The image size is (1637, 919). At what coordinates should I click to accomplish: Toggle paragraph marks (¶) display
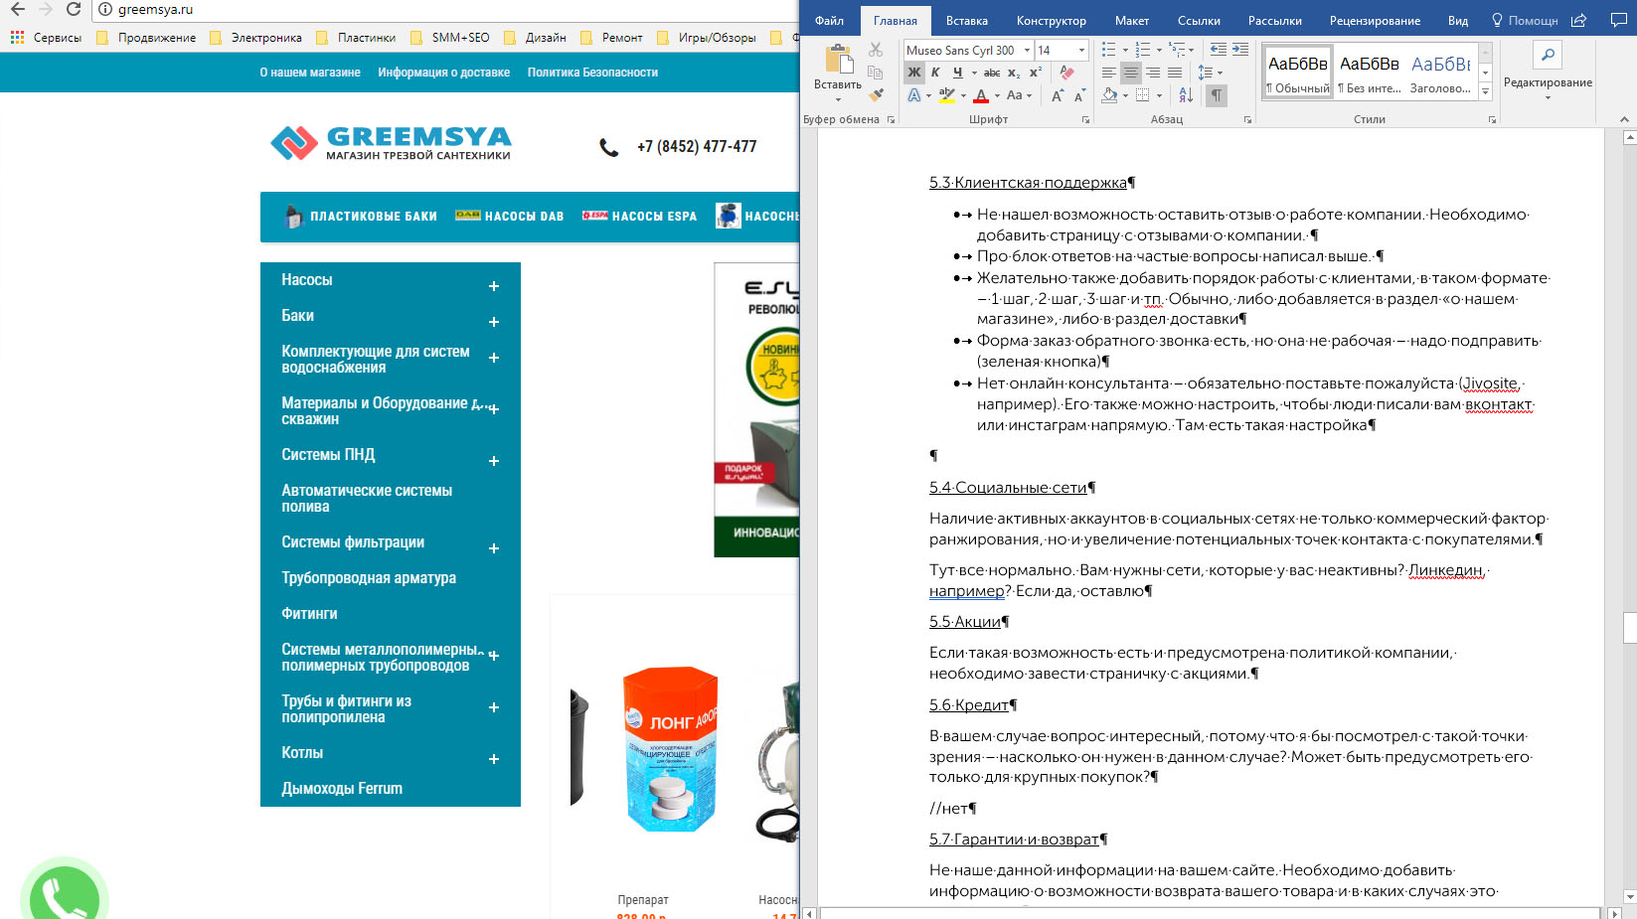pos(1216,95)
